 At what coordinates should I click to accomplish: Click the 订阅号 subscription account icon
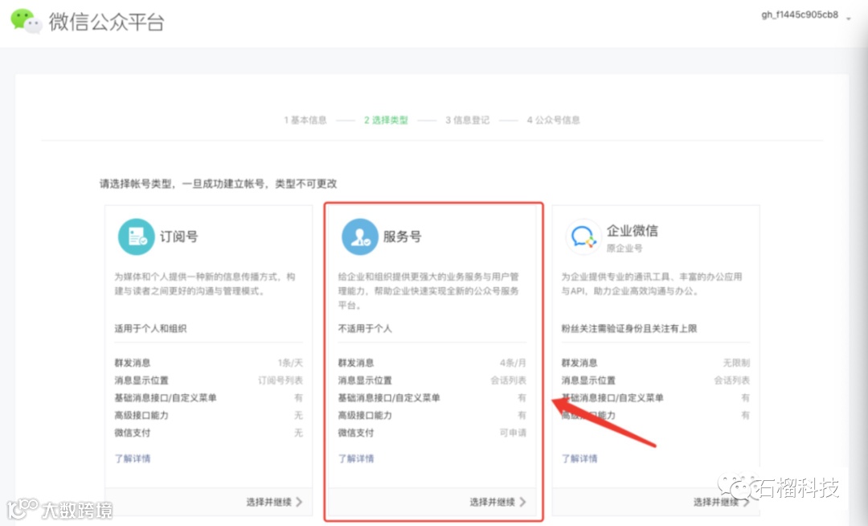pos(136,236)
